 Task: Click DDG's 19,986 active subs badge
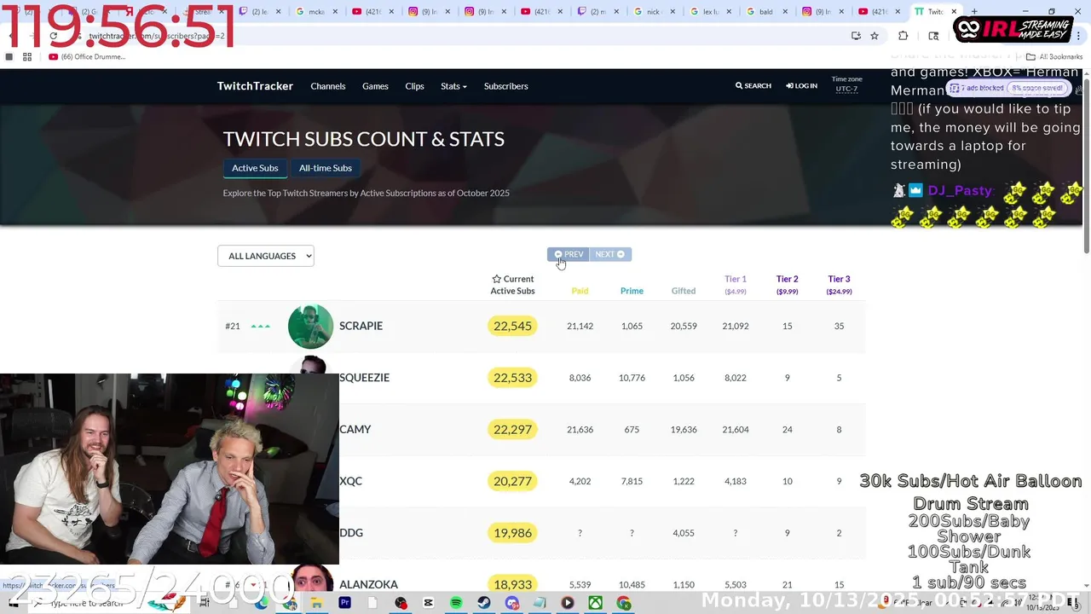click(512, 533)
